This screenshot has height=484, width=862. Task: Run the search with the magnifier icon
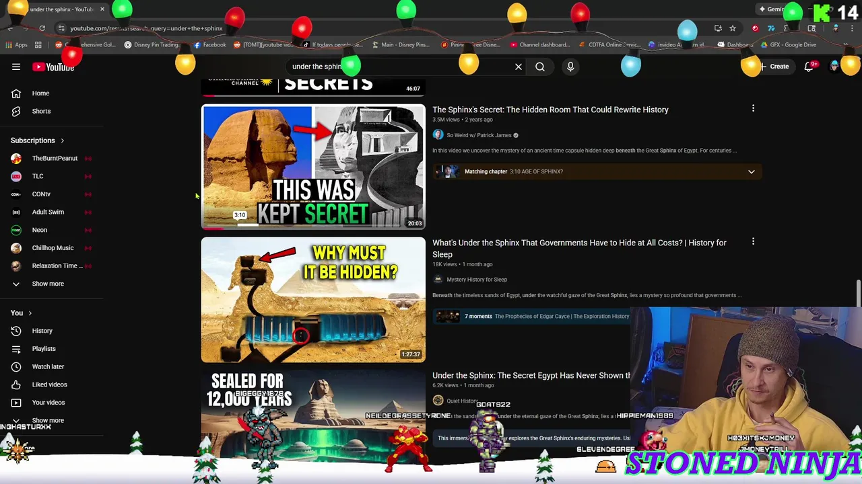pyautogui.click(x=540, y=67)
